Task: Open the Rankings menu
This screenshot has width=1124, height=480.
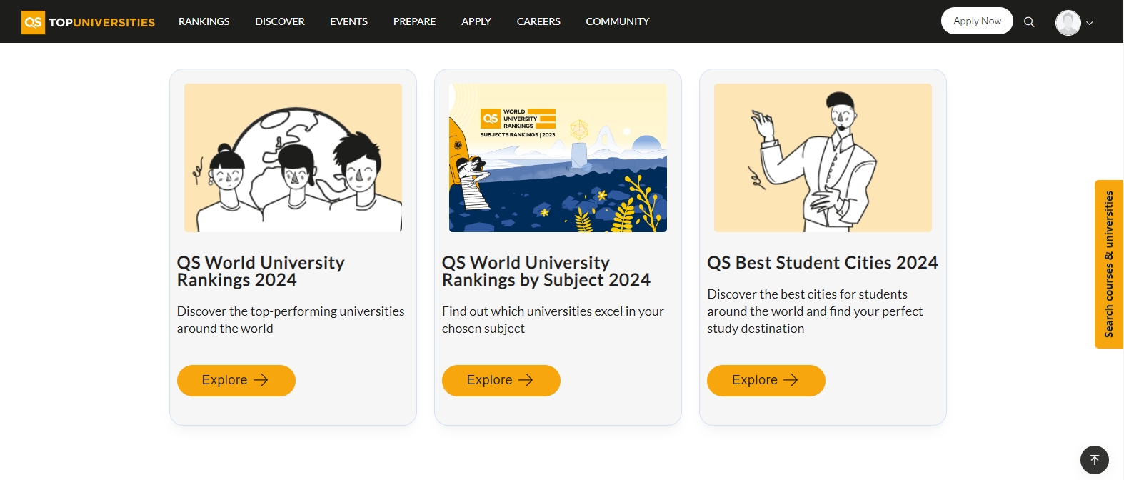Action: click(x=204, y=21)
